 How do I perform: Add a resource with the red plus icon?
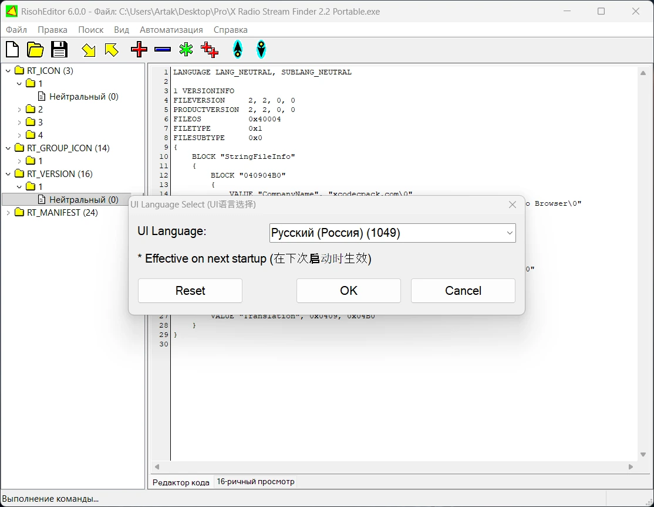(x=139, y=50)
